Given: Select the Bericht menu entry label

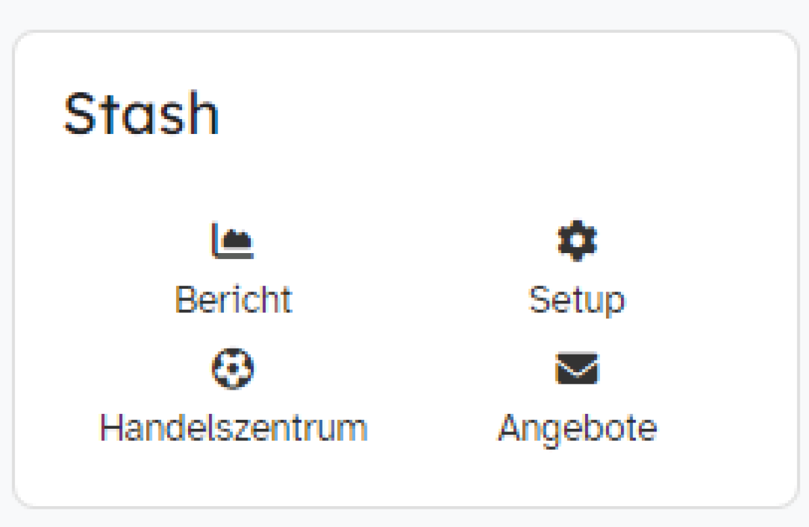Looking at the screenshot, I should click(x=233, y=299).
